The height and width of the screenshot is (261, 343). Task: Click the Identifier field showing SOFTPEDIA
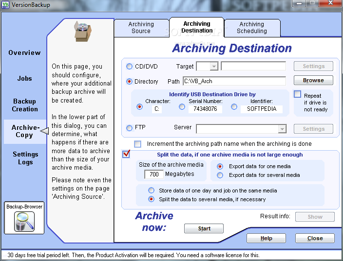262,109
